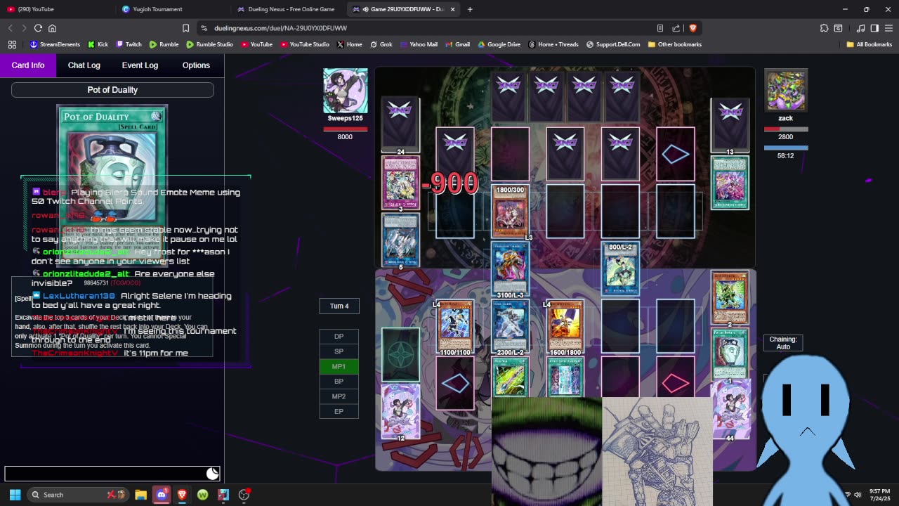Open the StreamElements bookmark
Viewport: 899px width, 506px height.
click(x=55, y=44)
